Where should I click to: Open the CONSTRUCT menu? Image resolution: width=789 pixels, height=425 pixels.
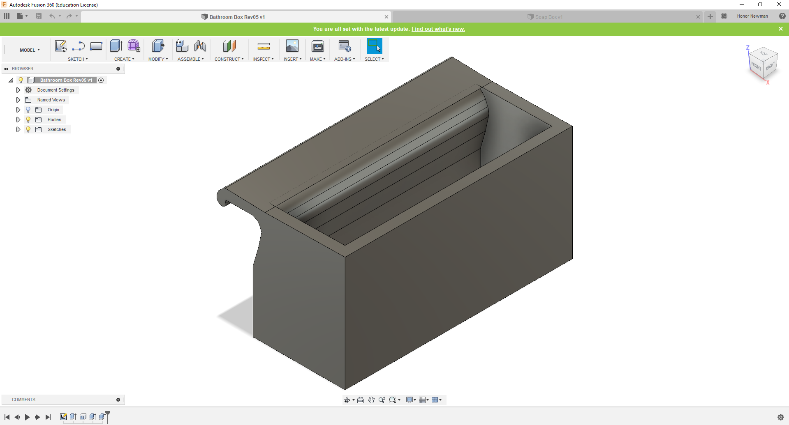[x=229, y=59]
